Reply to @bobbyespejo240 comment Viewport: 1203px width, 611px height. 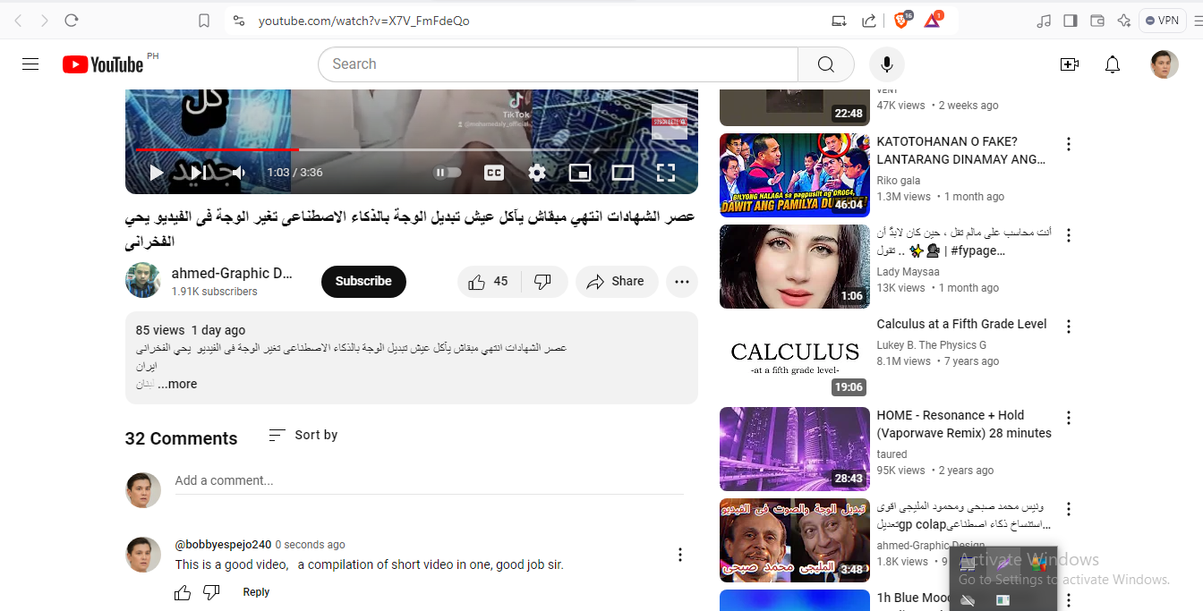pos(256,592)
